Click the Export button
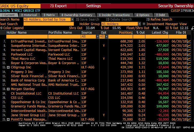The width and height of the screenshot is (194, 132). (x=58, y=6)
